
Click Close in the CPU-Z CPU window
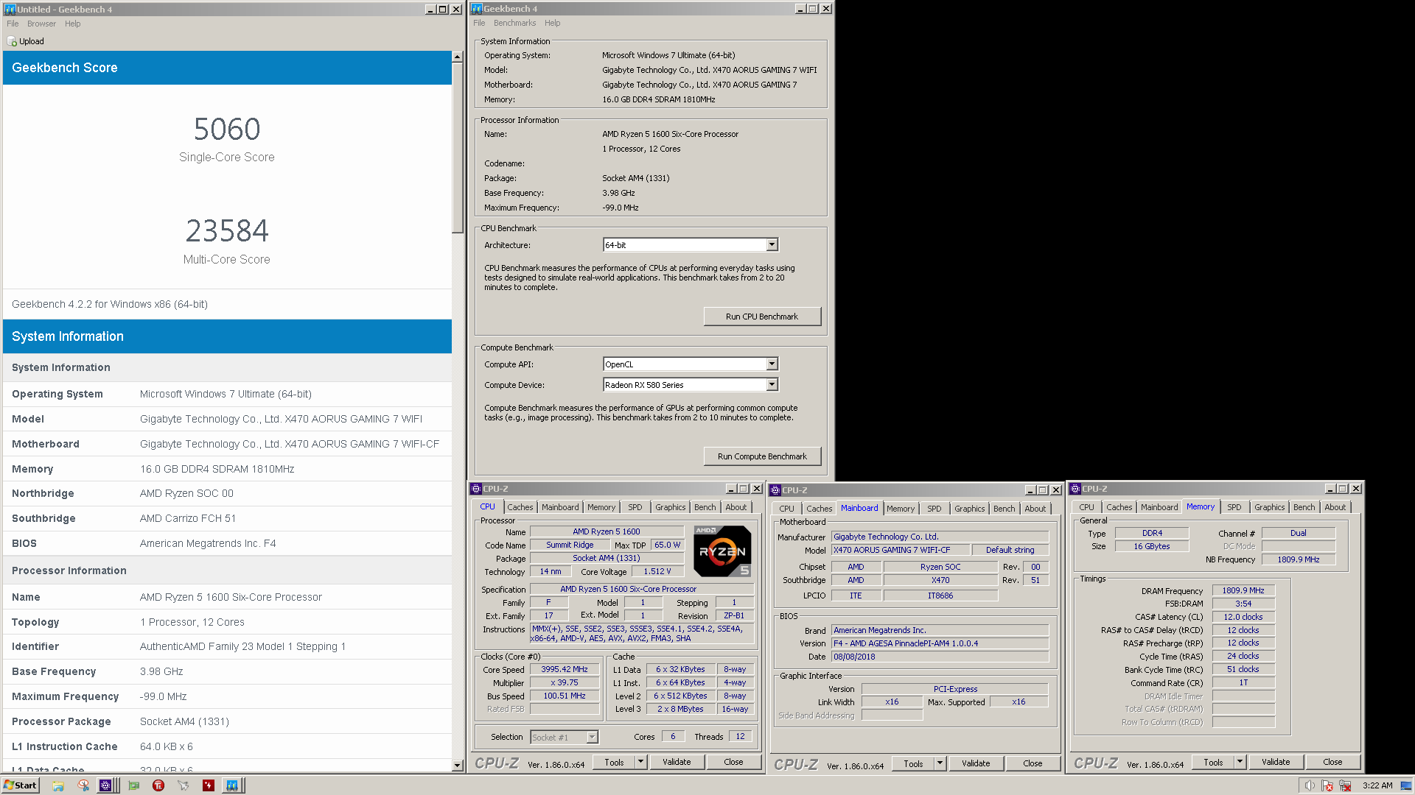coord(733,762)
